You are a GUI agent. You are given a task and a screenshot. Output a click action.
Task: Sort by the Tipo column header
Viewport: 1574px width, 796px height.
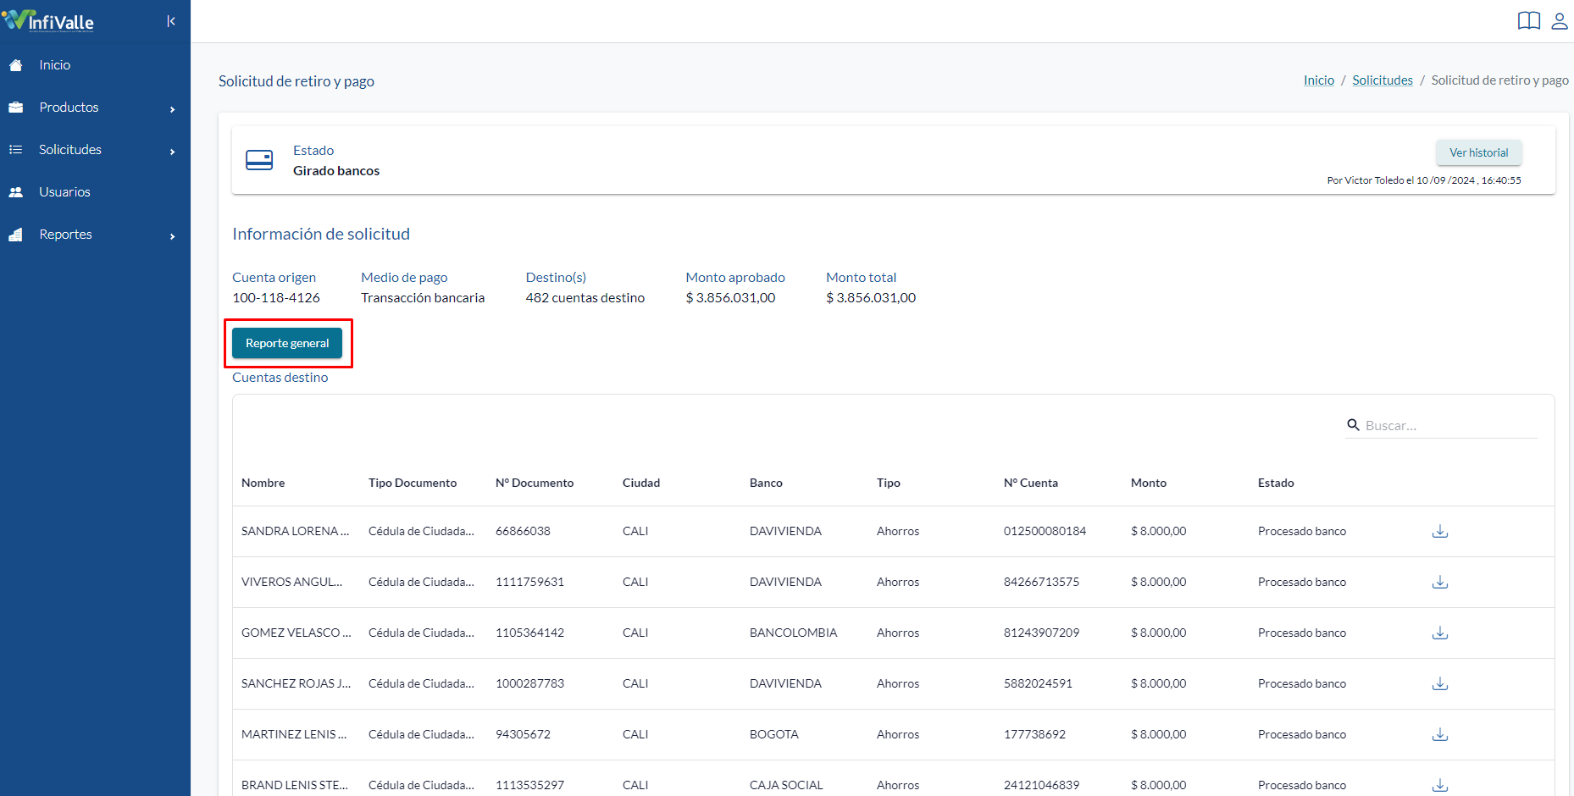click(889, 483)
